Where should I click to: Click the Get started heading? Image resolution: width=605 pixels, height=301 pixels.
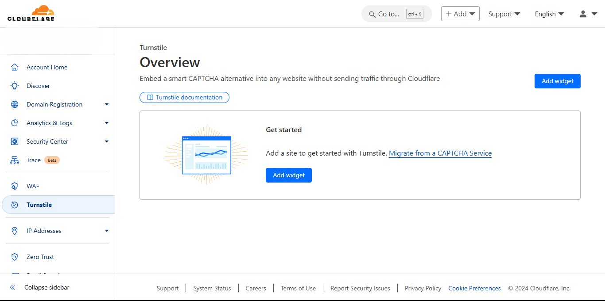[x=284, y=130]
